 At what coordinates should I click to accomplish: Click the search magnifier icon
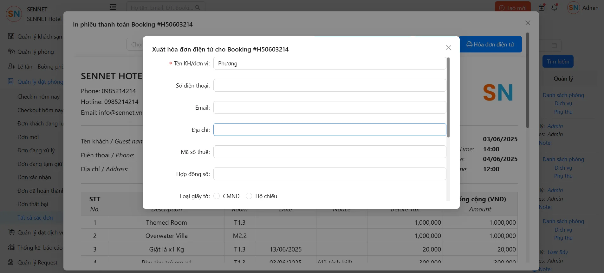coord(198,8)
